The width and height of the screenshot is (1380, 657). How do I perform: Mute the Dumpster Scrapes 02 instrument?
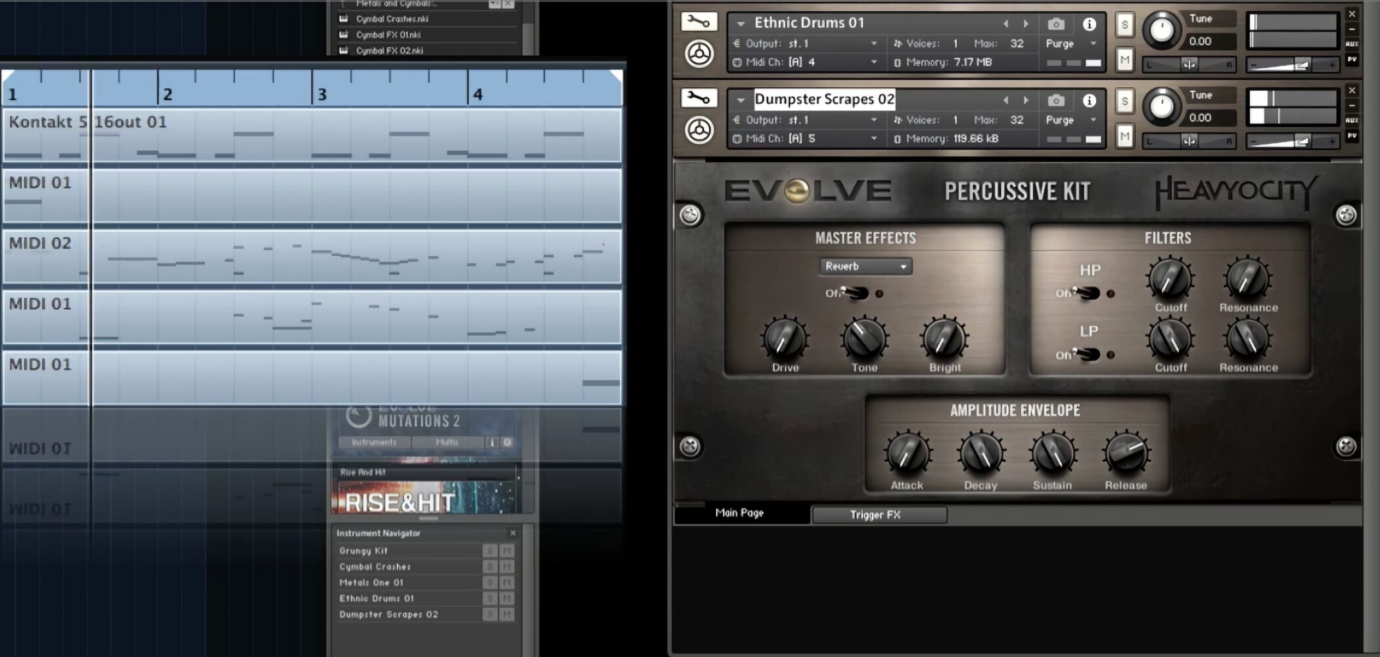point(1125,137)
